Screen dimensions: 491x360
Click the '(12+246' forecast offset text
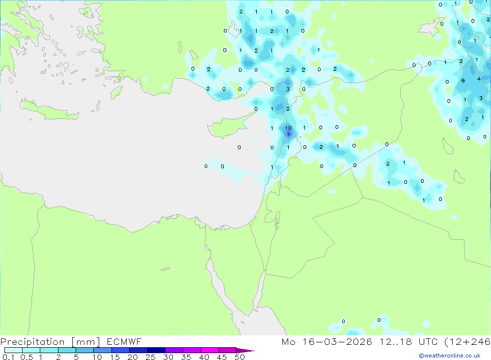coord(467,342)
